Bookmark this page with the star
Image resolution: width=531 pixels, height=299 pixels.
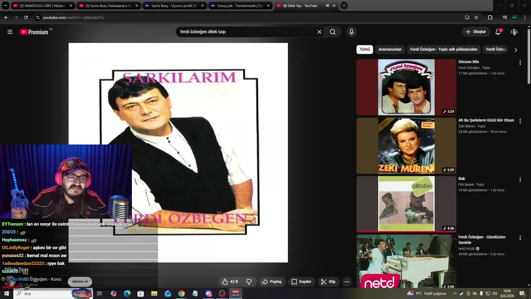tap(476, 17)
